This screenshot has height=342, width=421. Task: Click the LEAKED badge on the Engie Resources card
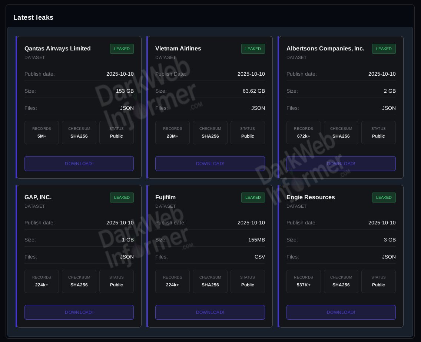point(384,197)
